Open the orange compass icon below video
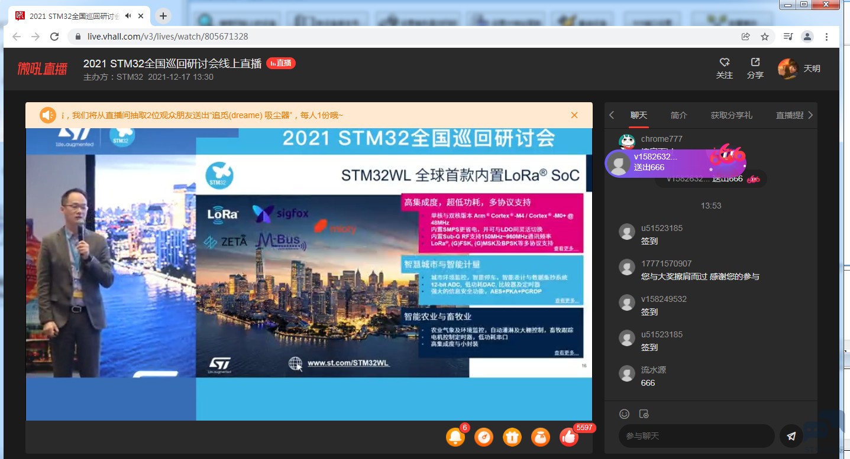Image resolution: width=850 pixels, height=459 pixels. point(484,437)
